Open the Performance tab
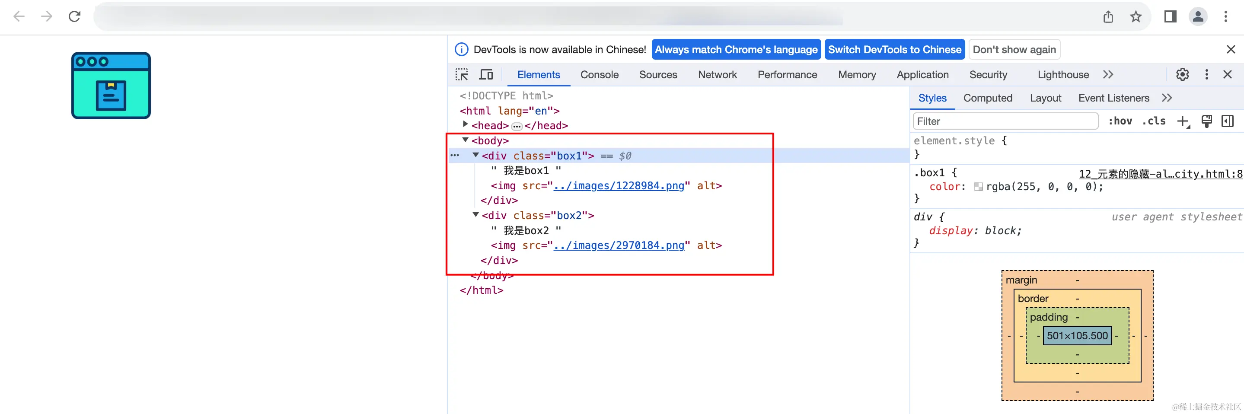This screenshot has height=414, width=1244. (x=787, y=75)
